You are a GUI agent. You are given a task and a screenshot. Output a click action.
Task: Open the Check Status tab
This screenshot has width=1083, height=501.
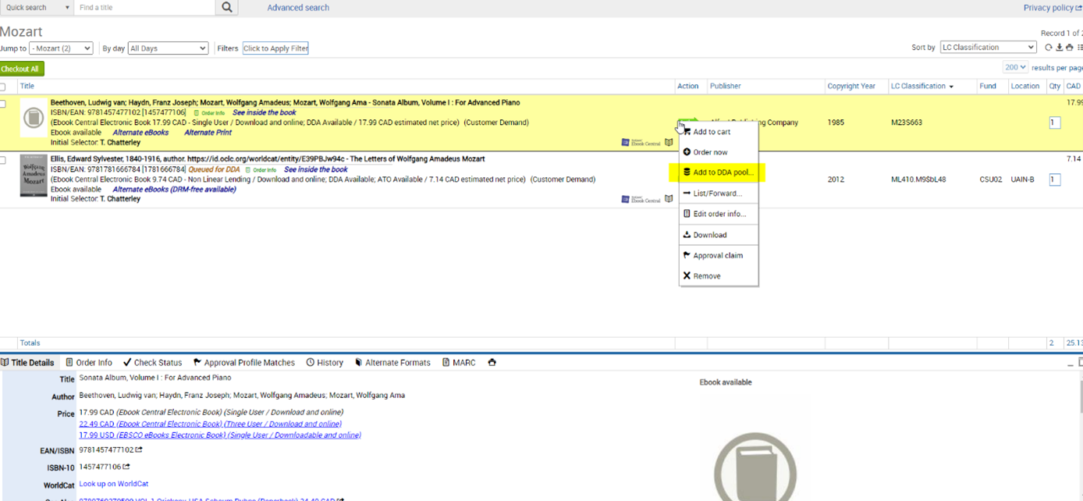(152, 363)
